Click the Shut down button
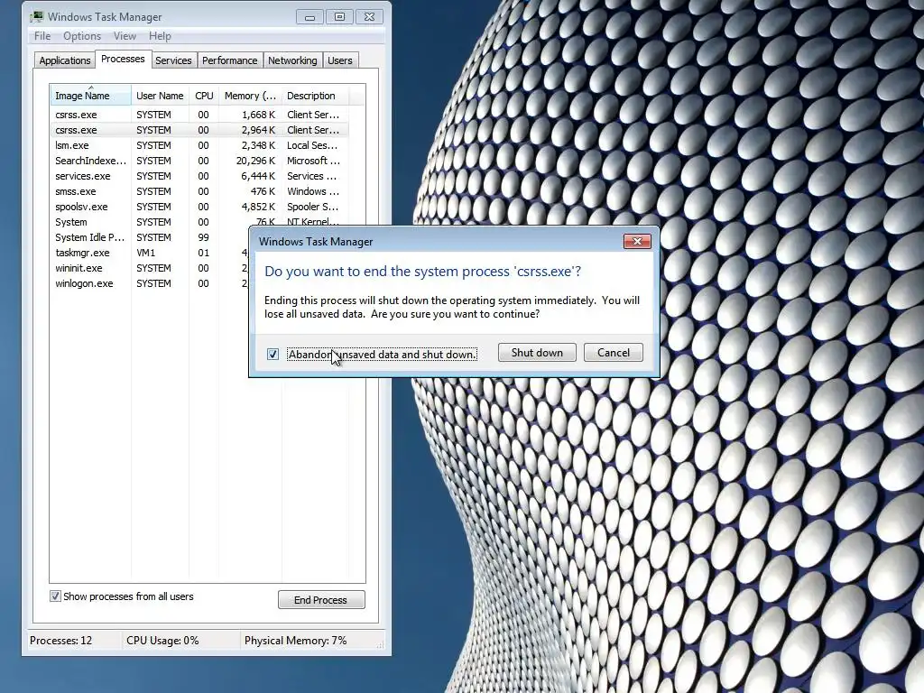 coord(537,353)
